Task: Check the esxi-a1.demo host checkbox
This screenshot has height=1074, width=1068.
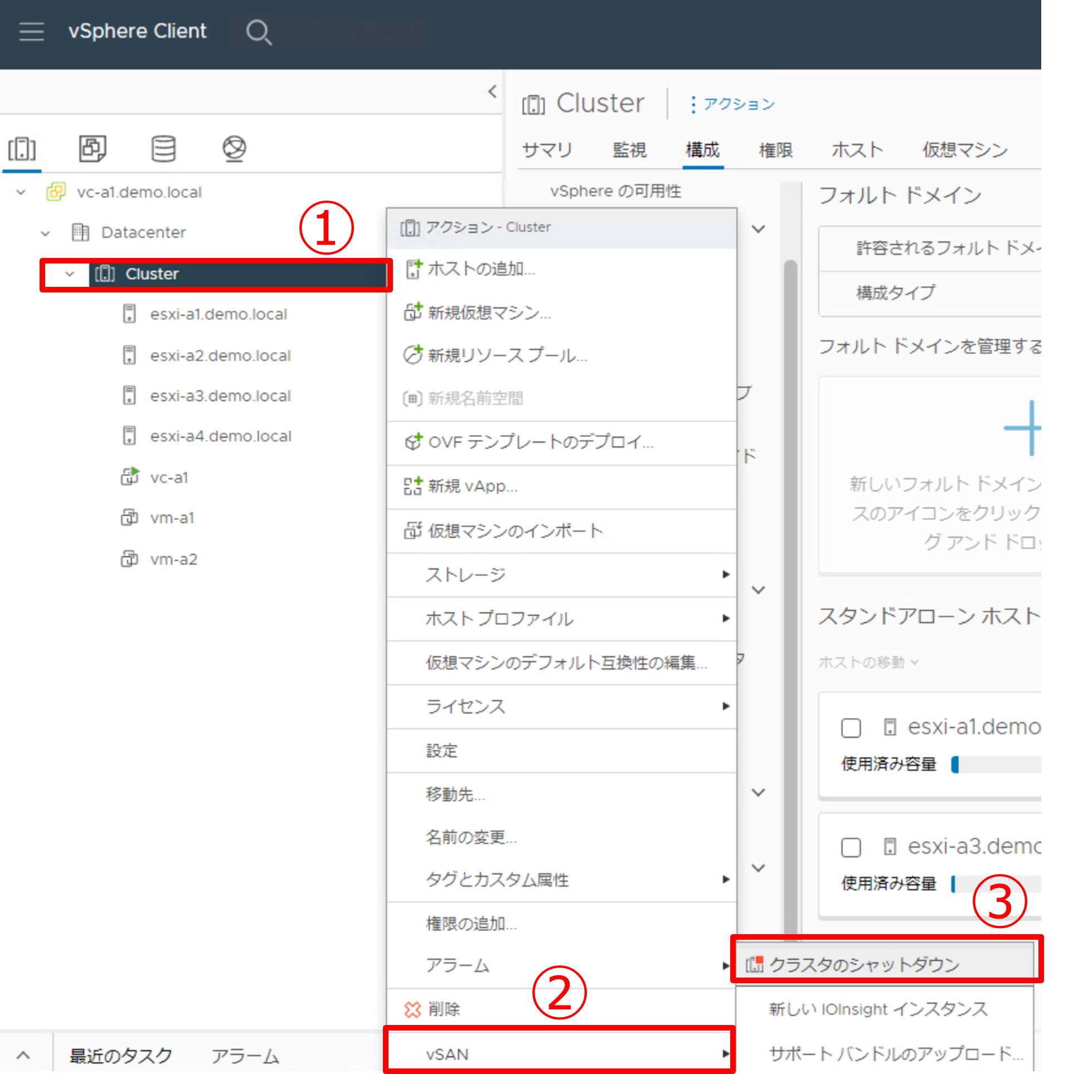Action: tap(851, 728)
